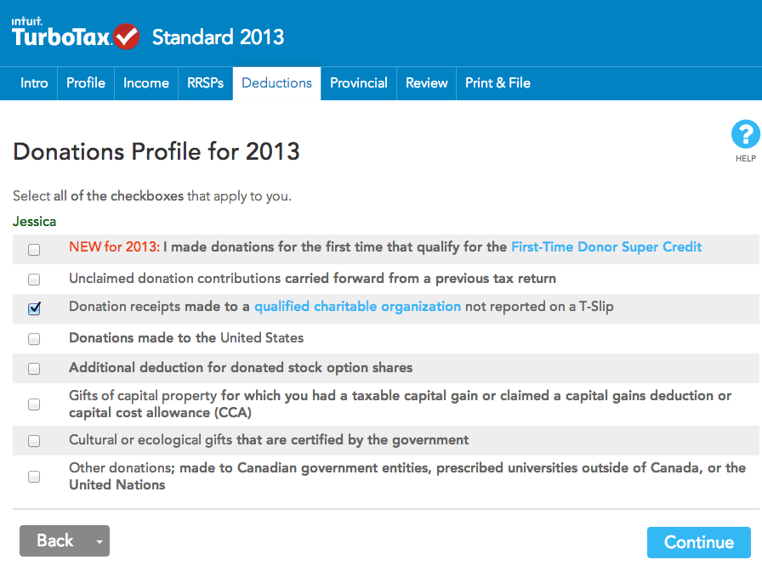Open the First-Time Donor Super Credit link
The image size is (762, 588).
[606, 247]
